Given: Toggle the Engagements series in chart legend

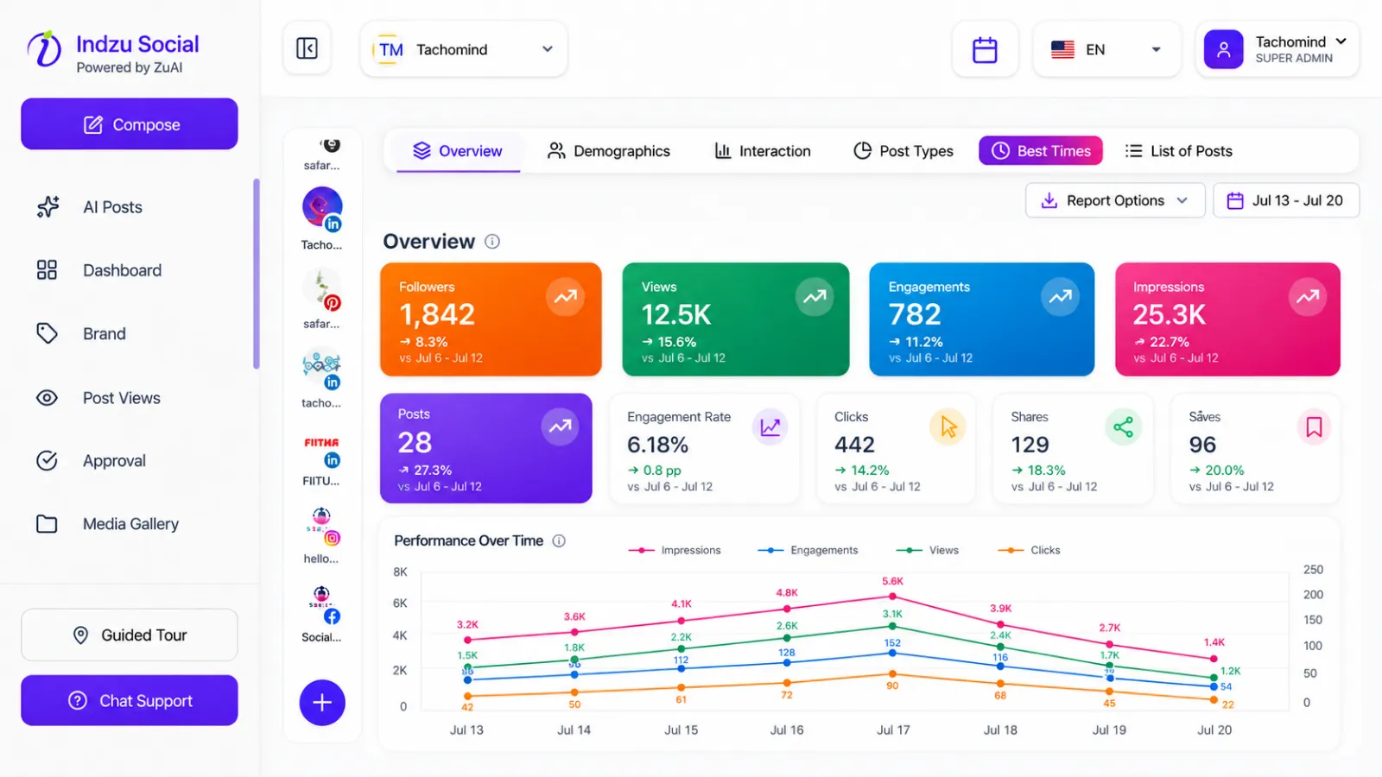Looking at the screenshot, I should (808, 550).
